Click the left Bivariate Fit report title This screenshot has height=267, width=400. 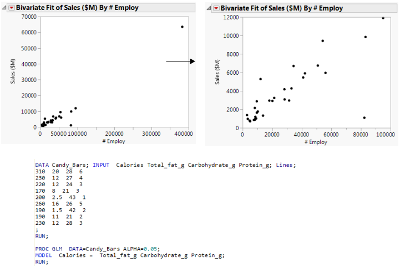(x=78, y=8)
